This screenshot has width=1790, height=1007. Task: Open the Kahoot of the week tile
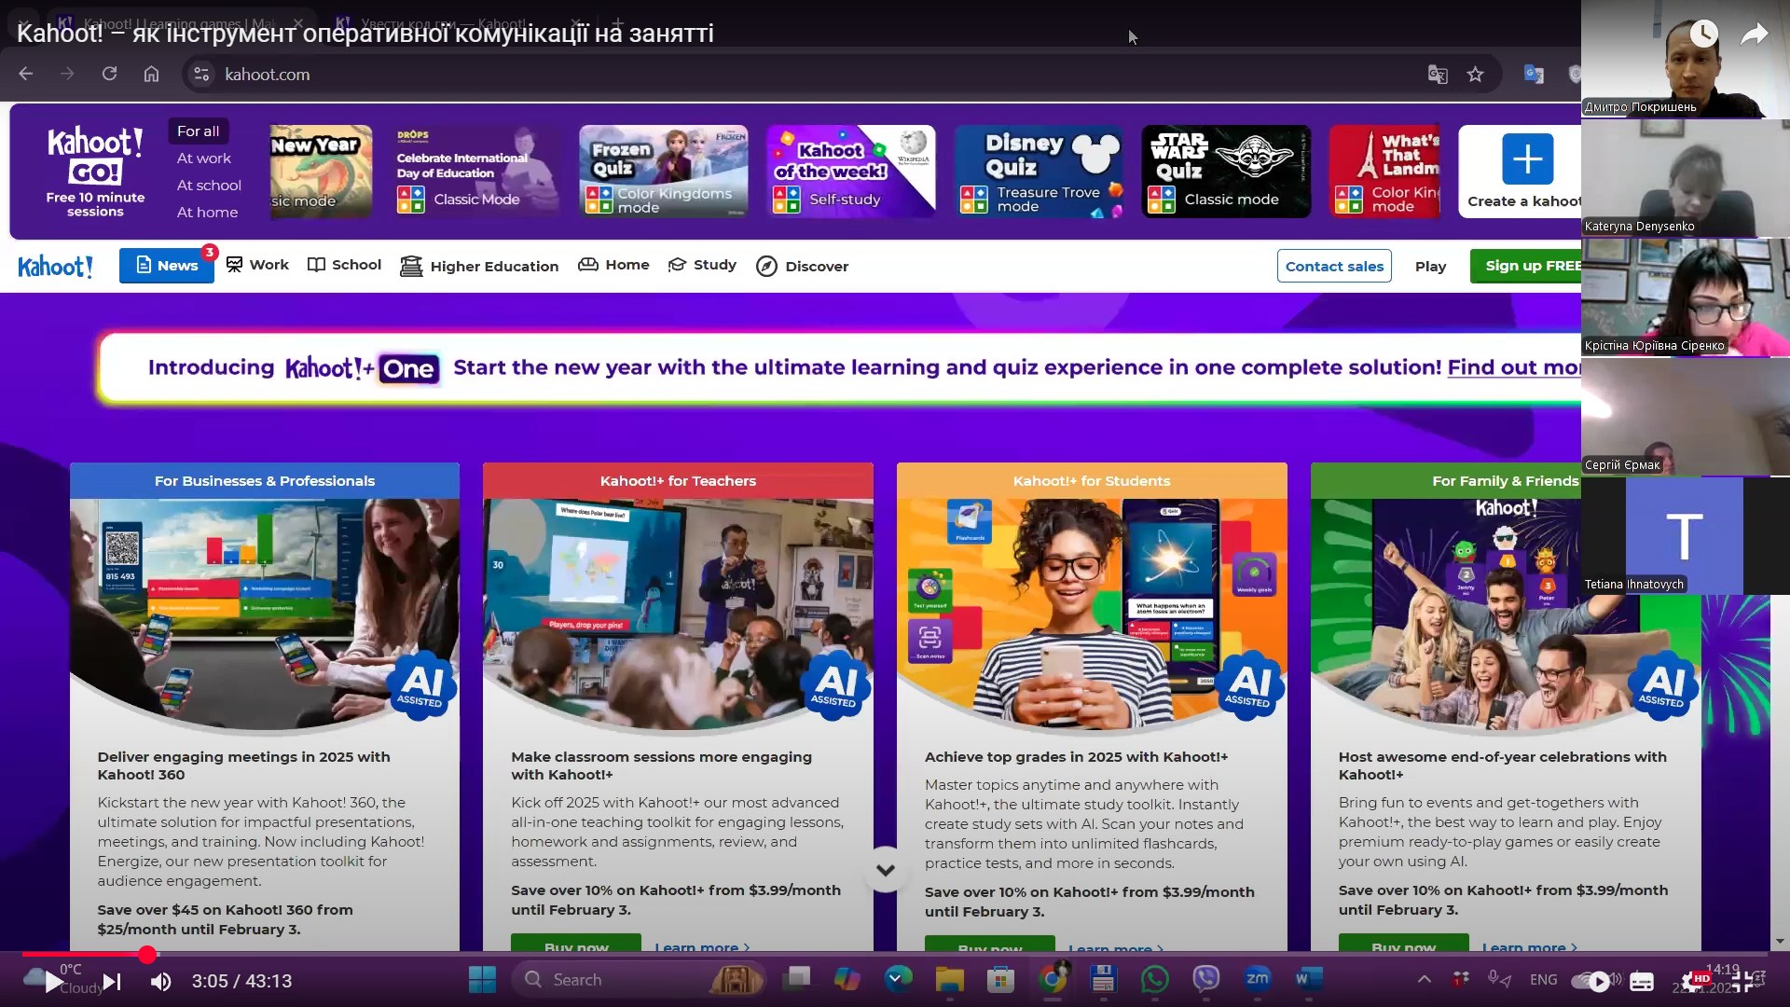[851, 172]
